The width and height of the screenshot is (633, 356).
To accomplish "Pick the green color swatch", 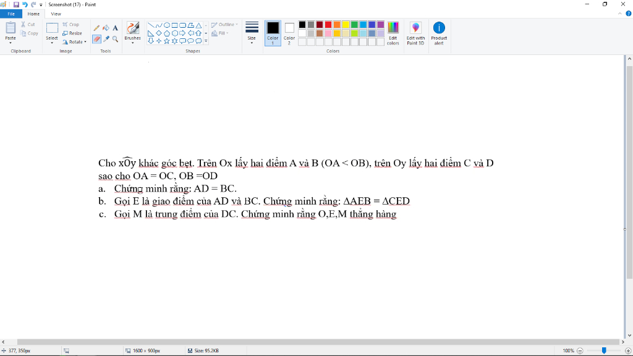I will 354,25.
